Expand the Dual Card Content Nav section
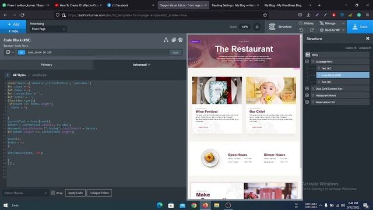 click(x=307, y=89)
